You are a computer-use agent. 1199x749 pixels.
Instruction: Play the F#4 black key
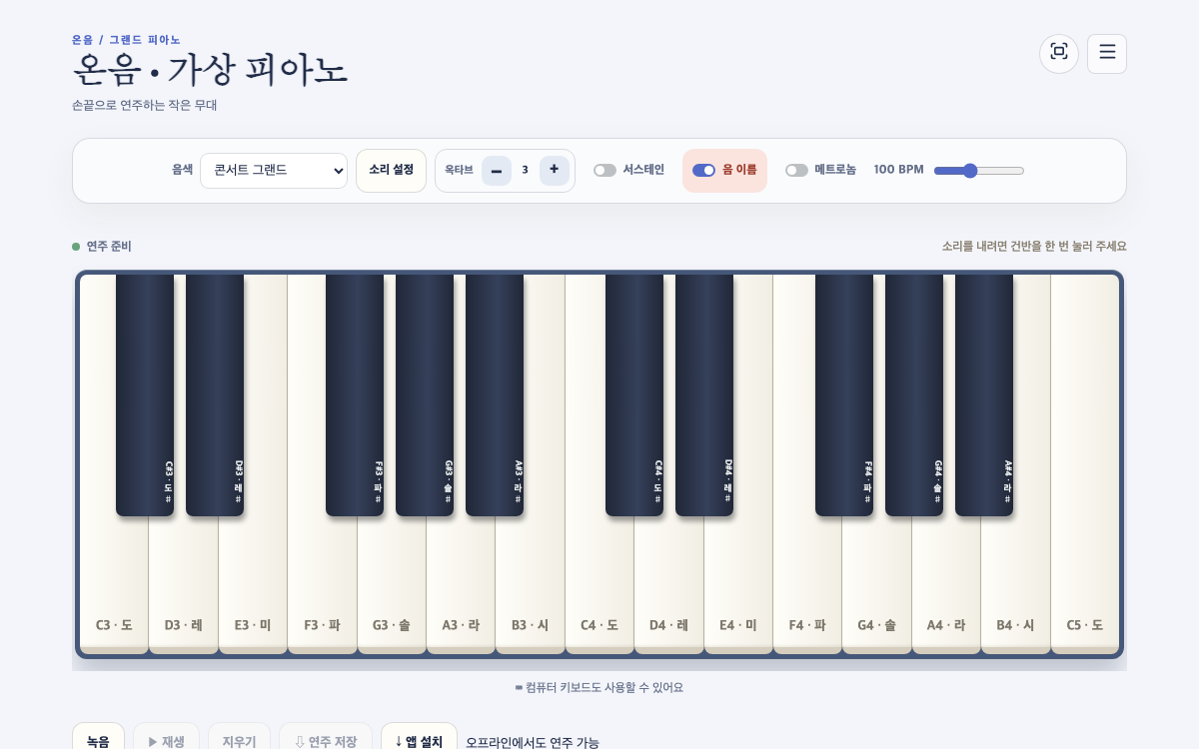(x=844, y=395)
